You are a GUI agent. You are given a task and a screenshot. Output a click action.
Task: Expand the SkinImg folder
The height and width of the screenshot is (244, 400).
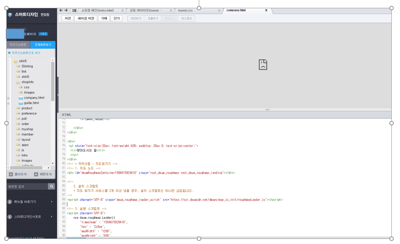tap(18, 66)
